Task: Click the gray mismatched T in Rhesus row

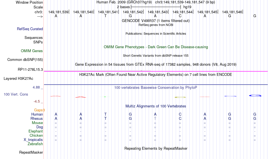Action: [x=155, y=118]
